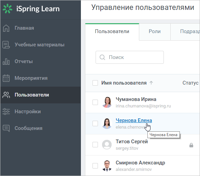
Task: Click login text sergey.titov
Action: (x=127, y=148)
